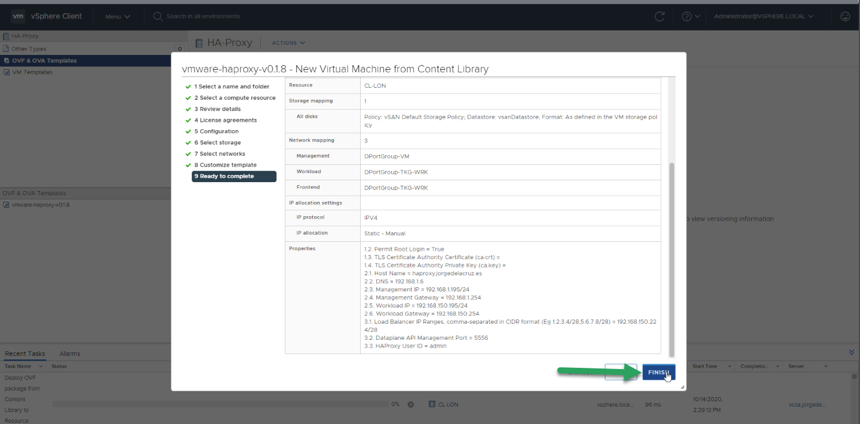The image size is (860, 424).
Task: Click Dataplane API Management Port 5556 line
Action: (x=426, y=338)
